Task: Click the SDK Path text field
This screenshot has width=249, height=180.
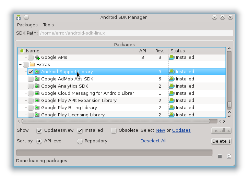Action: [x=136, y=33]
